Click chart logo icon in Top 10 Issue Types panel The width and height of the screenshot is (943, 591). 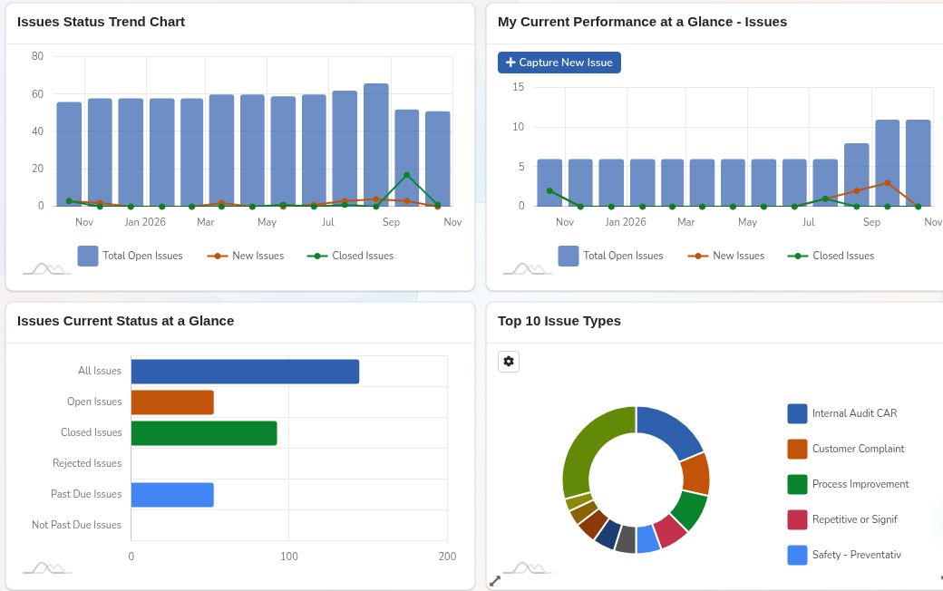coord(528,567)
